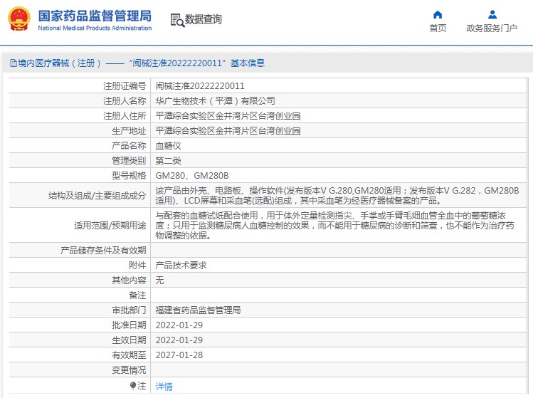Click the 华广生物技术（平潭）有限公司 registrant name

[x=215, y=100]
